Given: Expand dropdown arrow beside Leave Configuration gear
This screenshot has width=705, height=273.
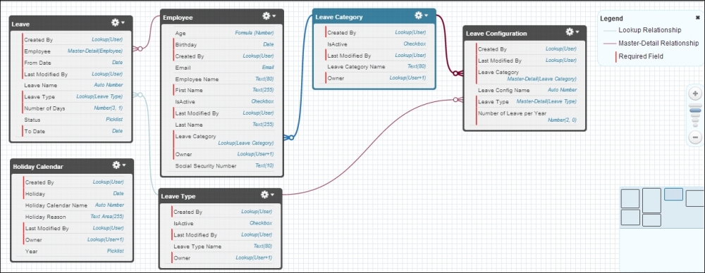Looking at the screenshot, I should click(x=577, y=32).
